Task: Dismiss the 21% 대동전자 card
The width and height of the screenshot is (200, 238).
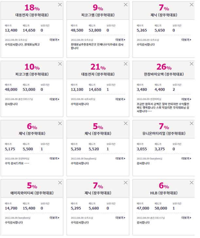Action: (125, 64)
